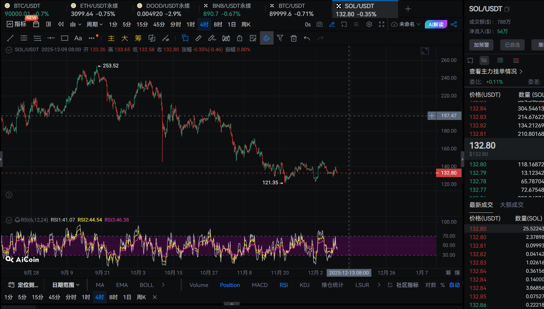Click the 加预警 alert button

pos(481,45)
